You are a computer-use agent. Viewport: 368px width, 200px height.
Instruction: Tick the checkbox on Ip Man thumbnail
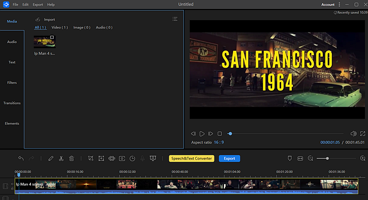coord(52,37)
